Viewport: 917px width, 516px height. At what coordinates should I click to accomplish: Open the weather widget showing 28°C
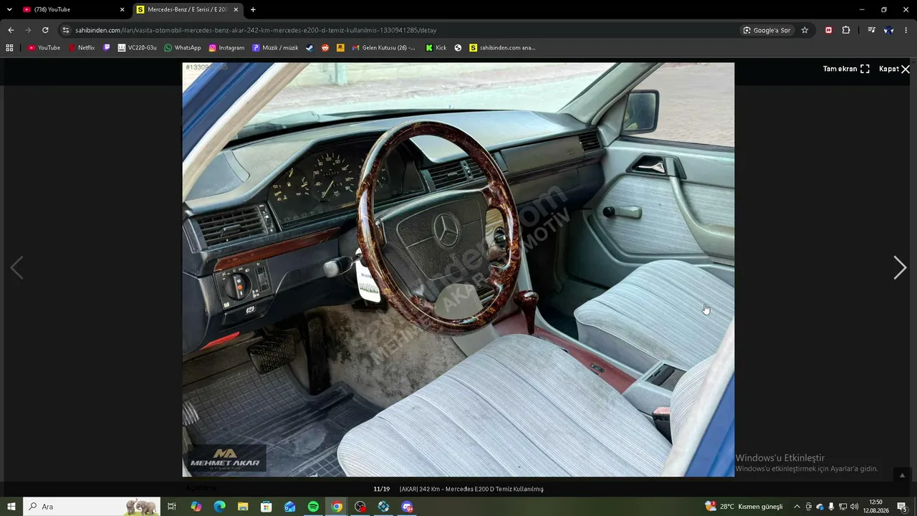[x=744, y=507]
